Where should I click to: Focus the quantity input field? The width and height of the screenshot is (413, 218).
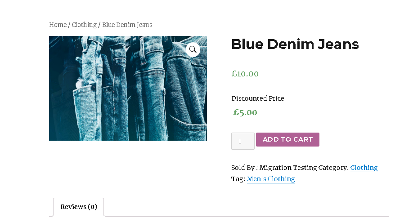click(x=242, y=141)
